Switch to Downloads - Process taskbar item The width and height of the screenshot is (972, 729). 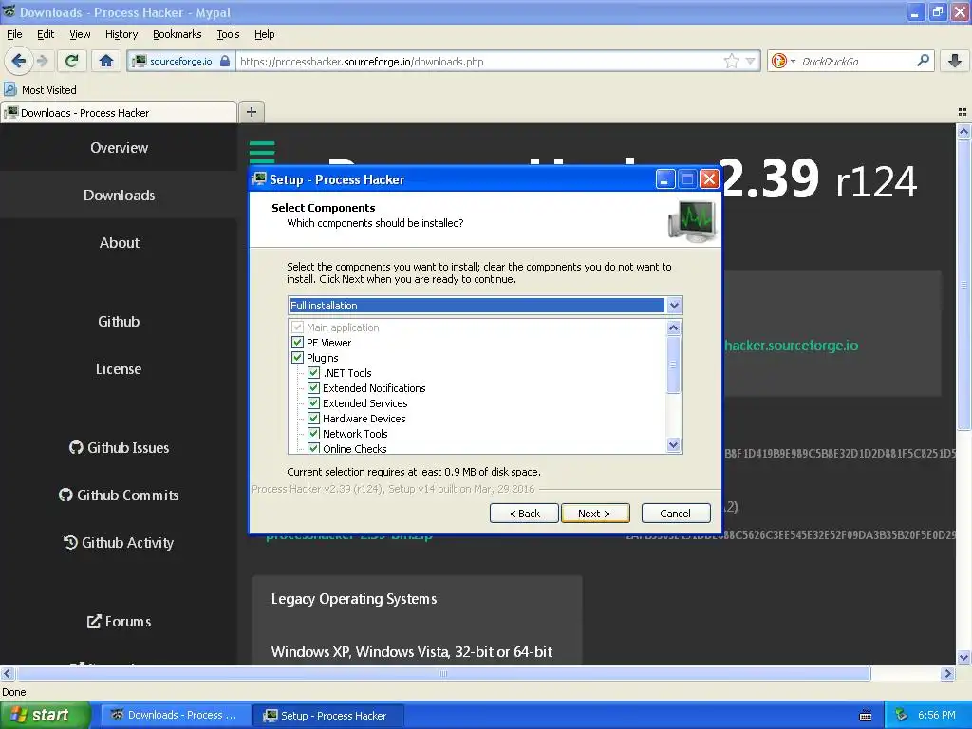(176, 716)
